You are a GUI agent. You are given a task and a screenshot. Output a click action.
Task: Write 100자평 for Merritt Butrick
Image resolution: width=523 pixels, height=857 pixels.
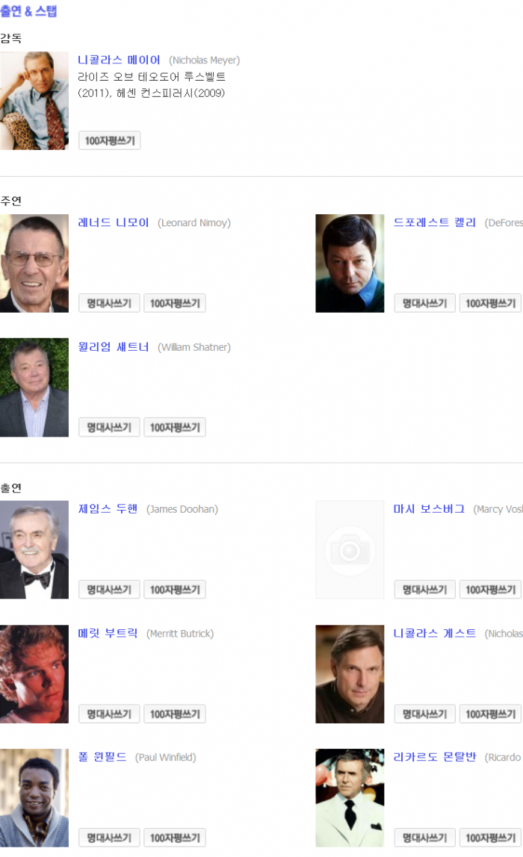[175, 714]
